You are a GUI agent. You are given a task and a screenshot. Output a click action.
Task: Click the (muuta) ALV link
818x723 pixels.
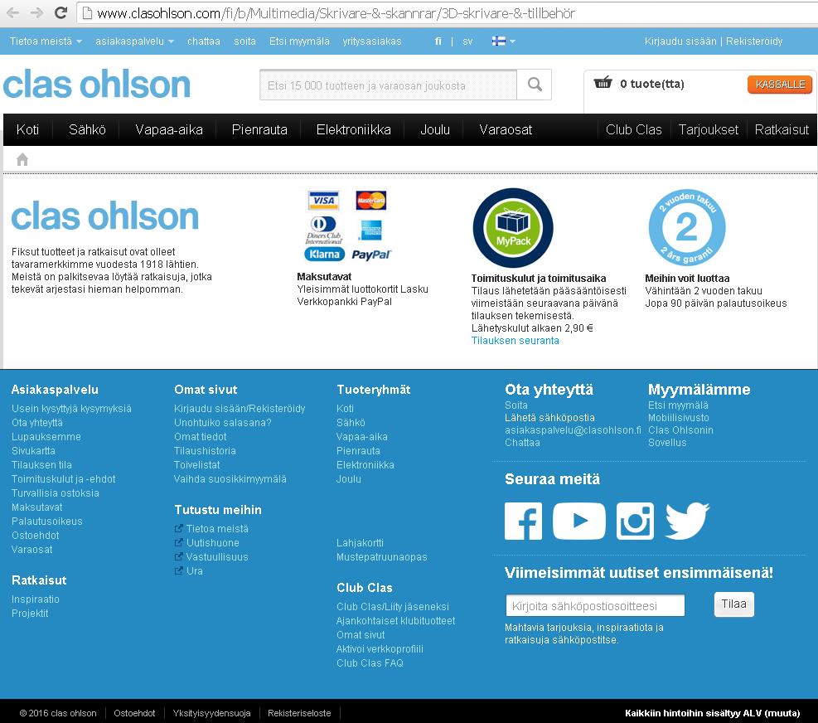[782, 713]
